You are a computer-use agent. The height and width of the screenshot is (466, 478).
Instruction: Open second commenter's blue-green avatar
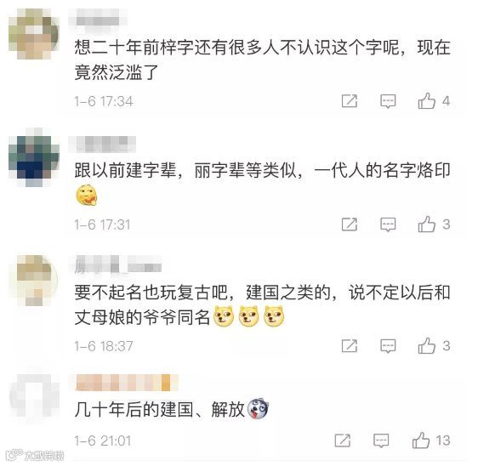(33, 158)
